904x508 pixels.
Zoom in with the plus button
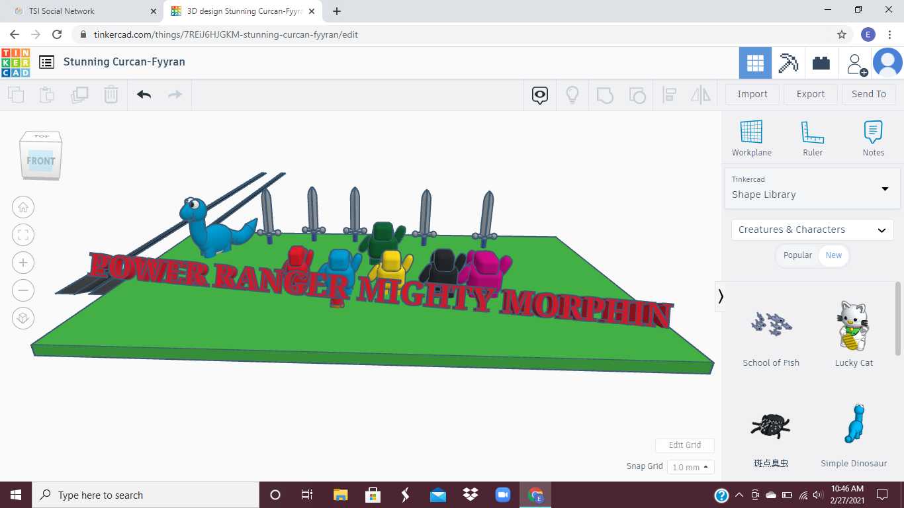click(23, 263)
